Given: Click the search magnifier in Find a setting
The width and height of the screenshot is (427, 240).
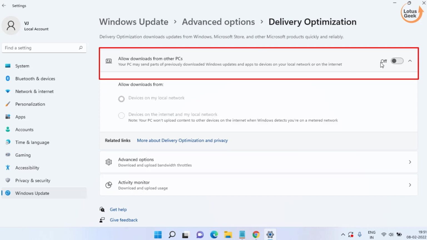Looking at the screenshot, I should point(81,48).
